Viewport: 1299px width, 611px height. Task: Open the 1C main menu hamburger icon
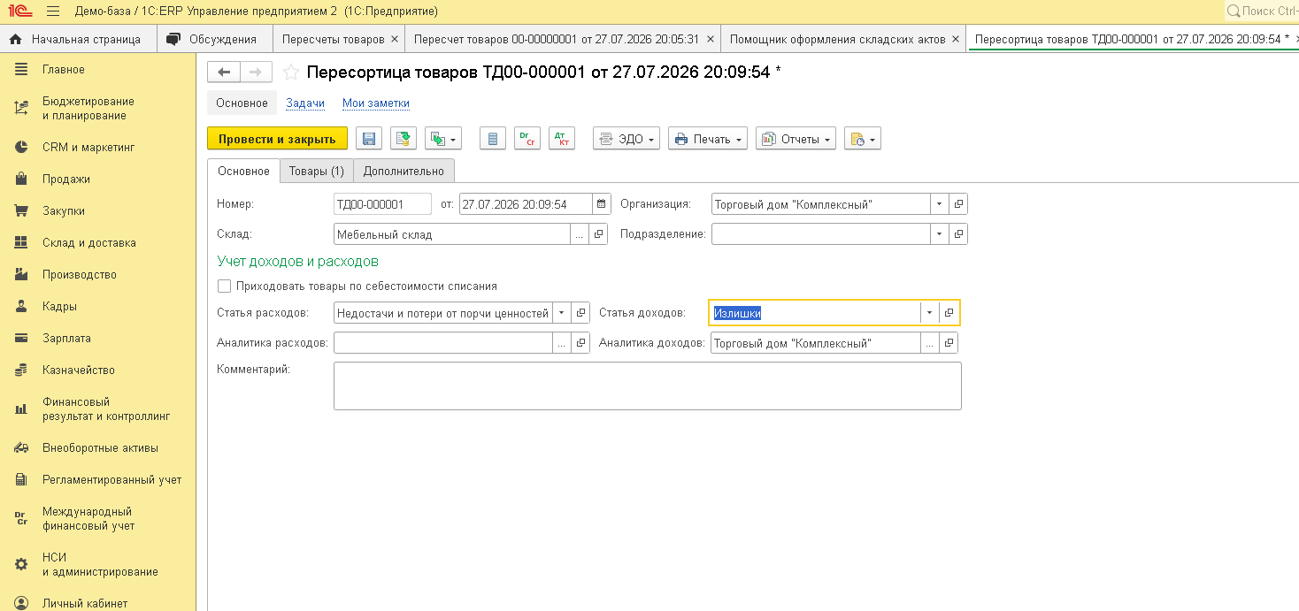(x=53, y=11)
